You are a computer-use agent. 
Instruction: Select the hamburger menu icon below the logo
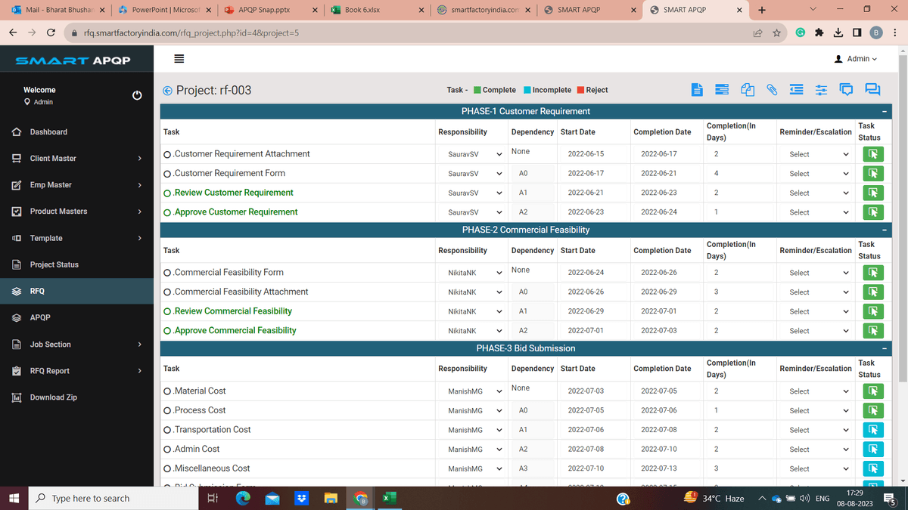tap(179, 59)
